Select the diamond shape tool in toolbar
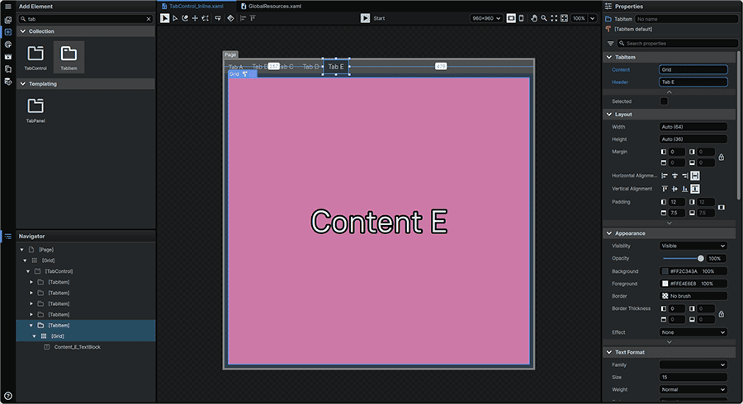 230,18
